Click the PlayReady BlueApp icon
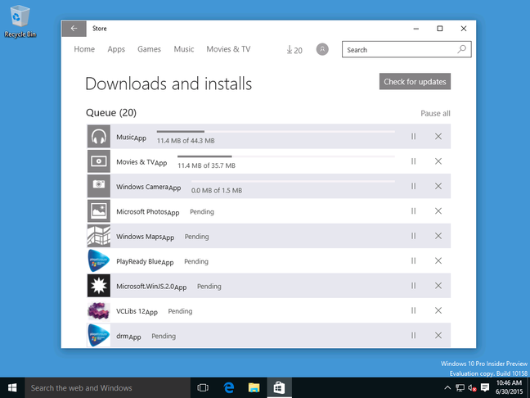This screenshot has width=530, height=398. tap(99, 260)
